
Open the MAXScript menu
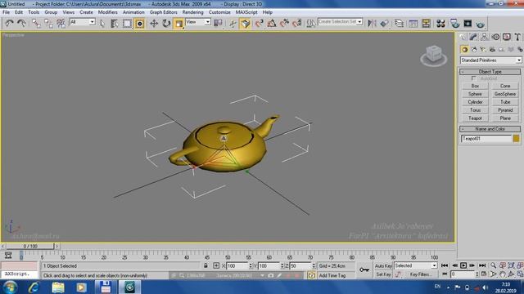246,12
